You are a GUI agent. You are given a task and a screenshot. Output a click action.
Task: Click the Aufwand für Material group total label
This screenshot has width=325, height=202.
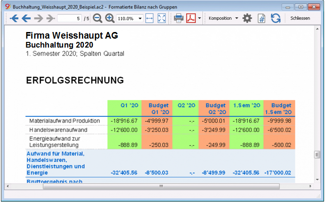pyautogui.click(x=56, y=163)
